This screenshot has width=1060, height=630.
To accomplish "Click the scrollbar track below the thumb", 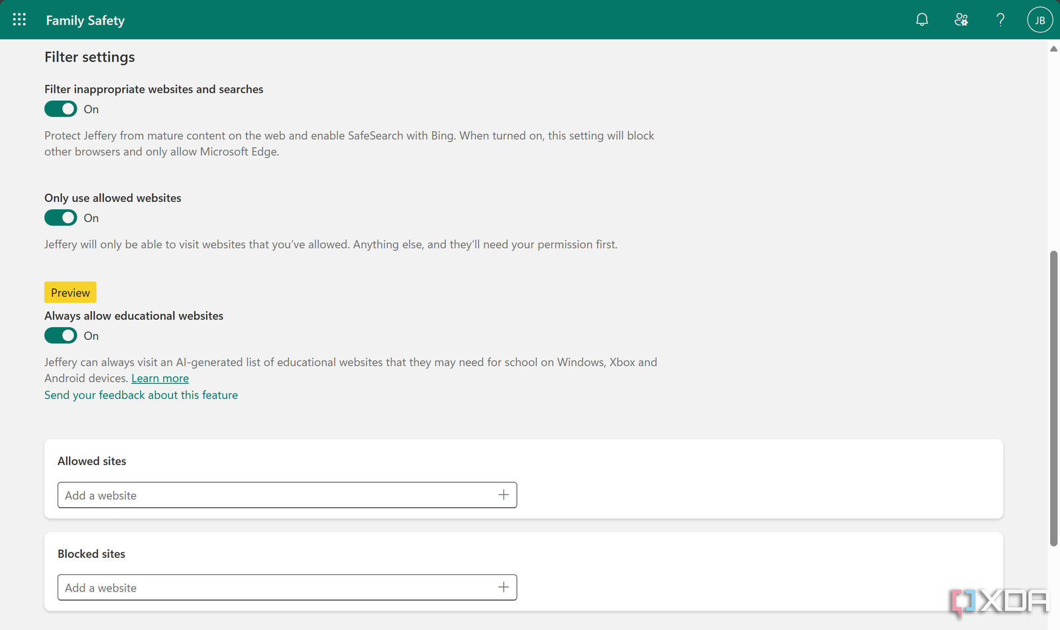I will tap(1053, 583).
